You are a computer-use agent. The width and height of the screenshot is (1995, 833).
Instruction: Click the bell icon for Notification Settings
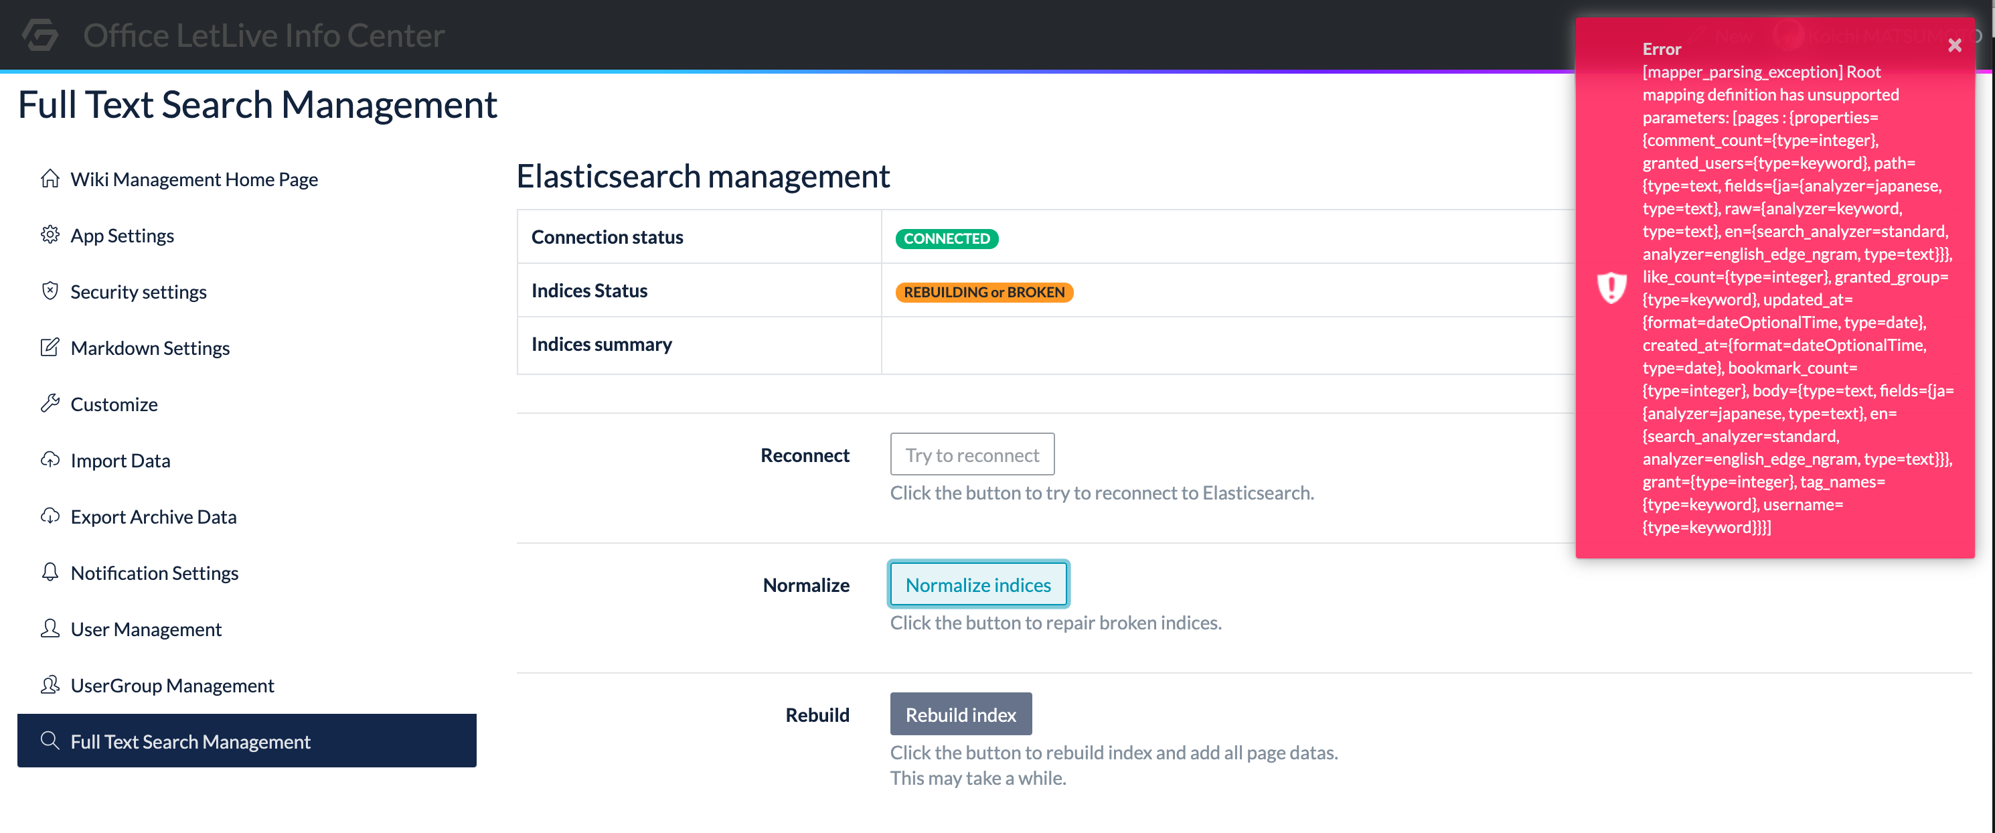coord(50,572)
